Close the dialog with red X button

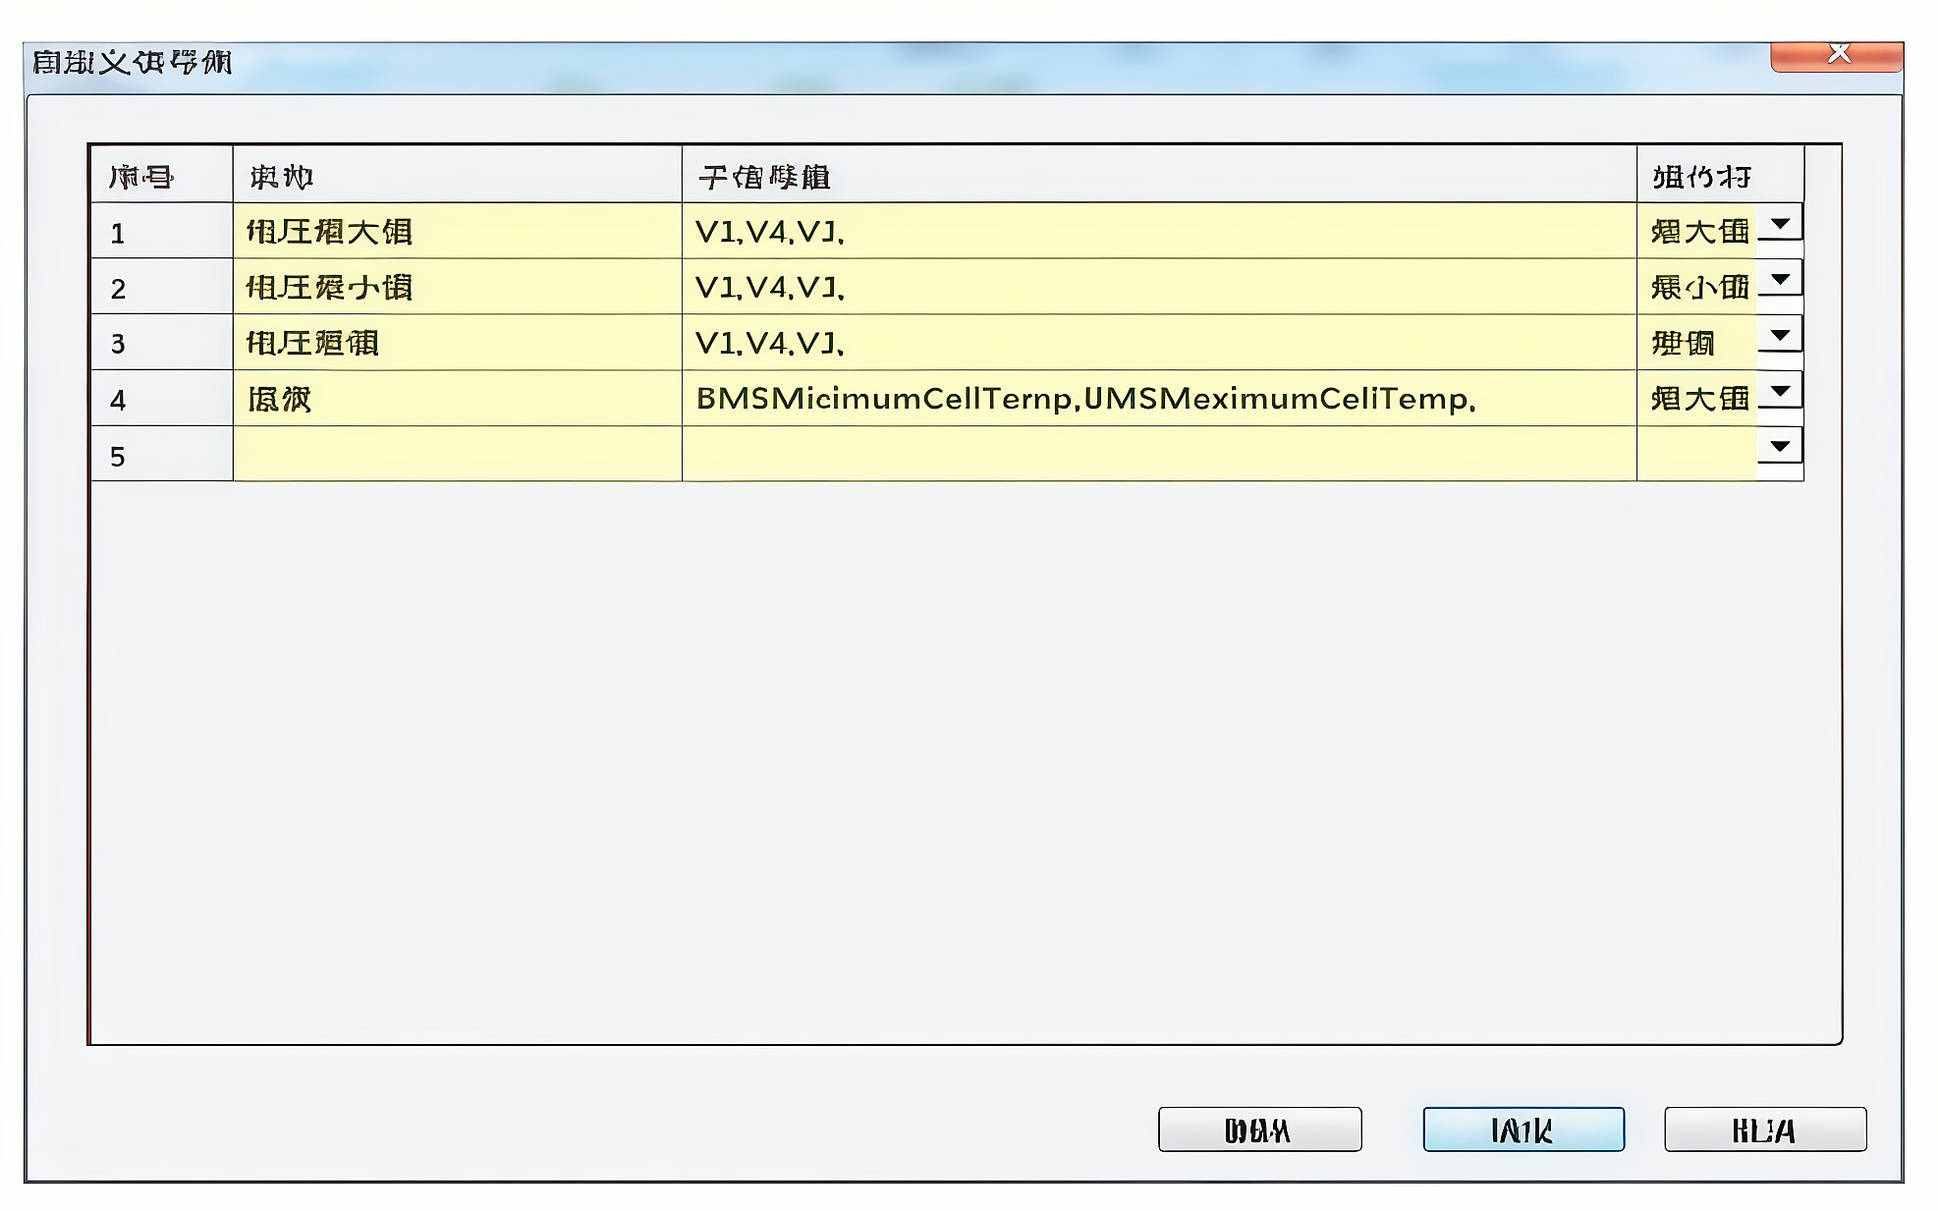1837,56
